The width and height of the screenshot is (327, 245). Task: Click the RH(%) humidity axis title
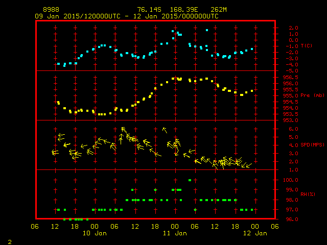point(308,194)
